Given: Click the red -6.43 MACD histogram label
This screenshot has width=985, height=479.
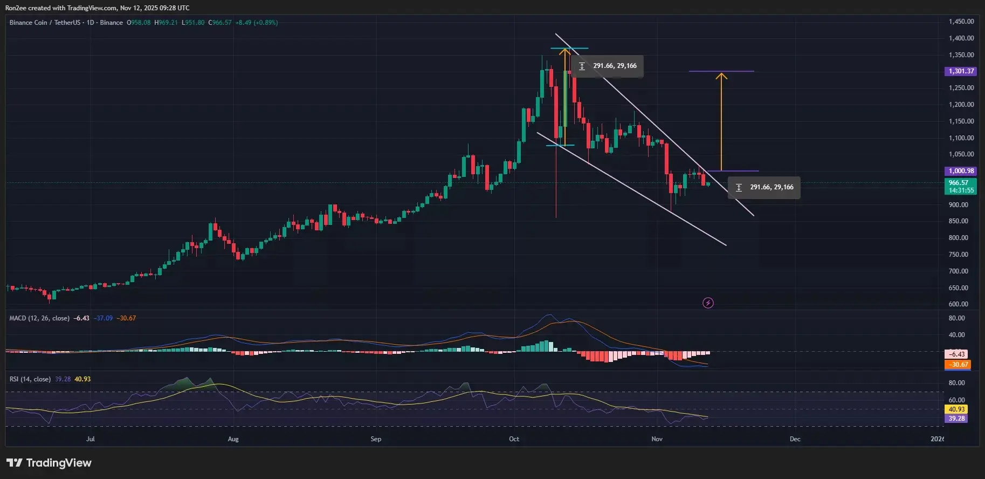Looking at the screenshot, I should [956, 354].
